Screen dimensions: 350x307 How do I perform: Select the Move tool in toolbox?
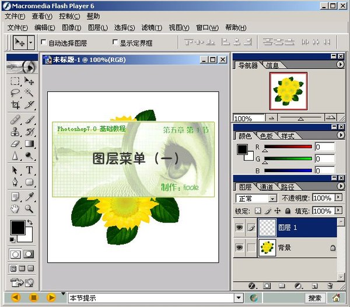(x=29, y=81)
